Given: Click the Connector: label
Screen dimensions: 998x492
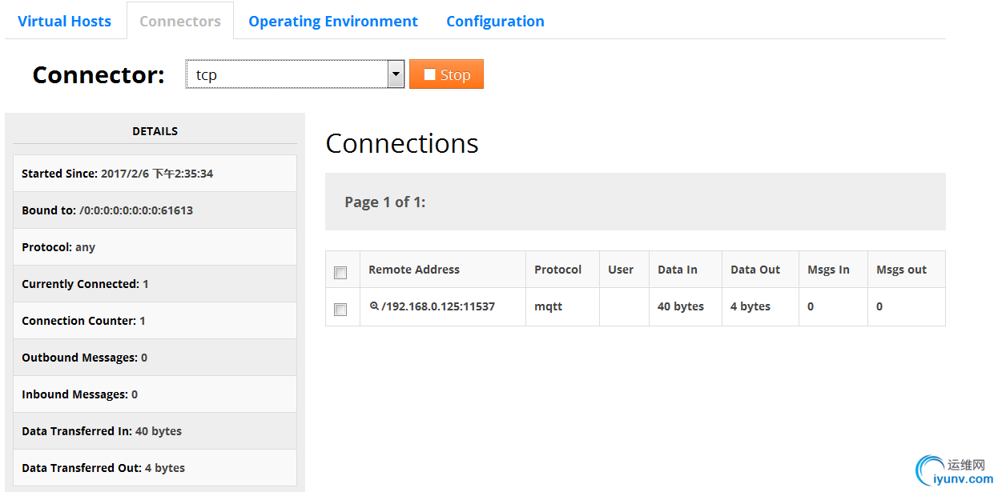Looking at the screenshot, I should (99, 74).
